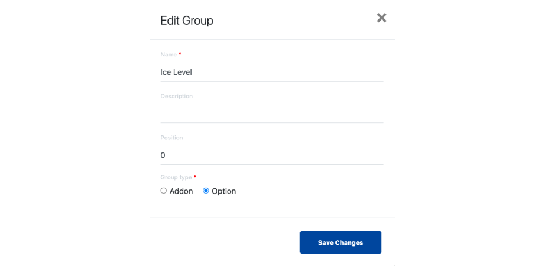Click the red asterisk beside Name
This screenshot has height=266, width=544.
tap(180, 54)
